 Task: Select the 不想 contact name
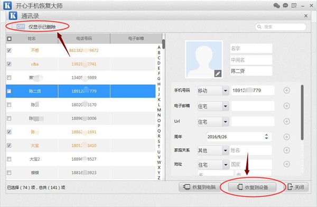pyautogui.click(x=35, y=50)
